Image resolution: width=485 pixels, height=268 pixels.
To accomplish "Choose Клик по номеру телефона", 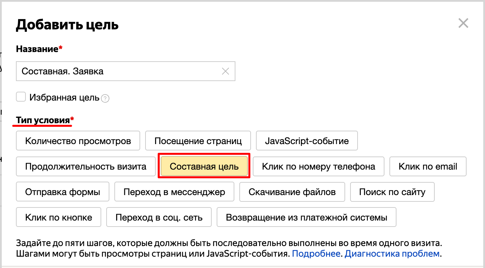I will [318, 166].
